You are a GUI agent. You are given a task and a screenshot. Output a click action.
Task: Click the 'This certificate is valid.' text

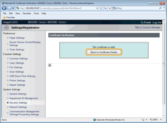[104, 47]
